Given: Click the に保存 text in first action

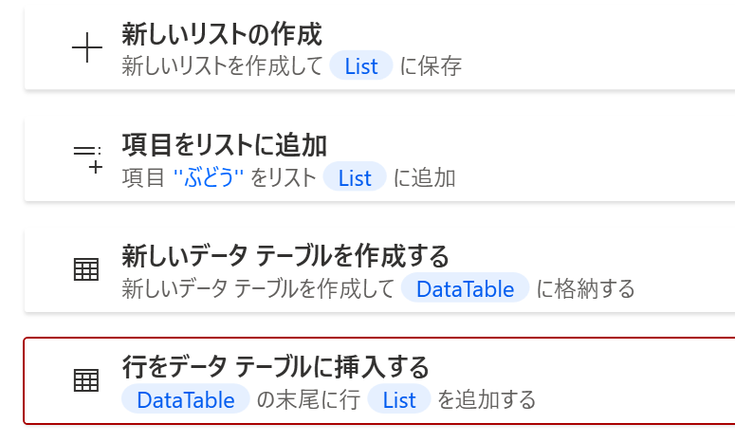Looking at the screenshot, I should pyautogui.click(x=431, y=66).
